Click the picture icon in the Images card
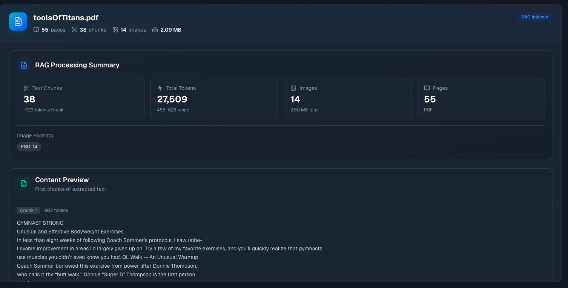This screenshot has width=568, height=288. [293, 88]
